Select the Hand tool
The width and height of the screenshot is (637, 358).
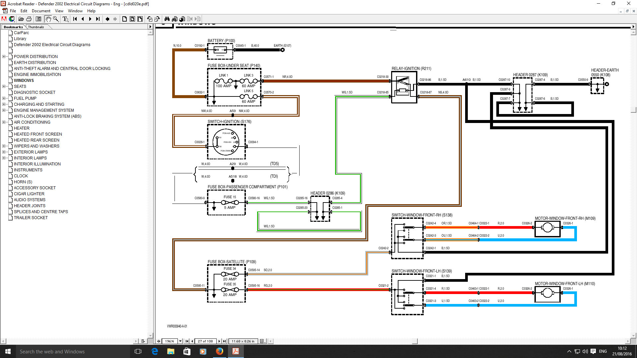click(x=48, y=19)
